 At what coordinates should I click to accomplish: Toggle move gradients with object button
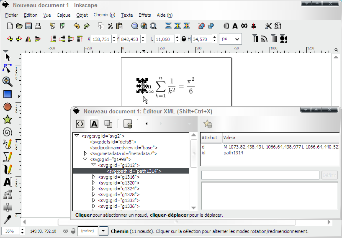click(x=274, y=39)
